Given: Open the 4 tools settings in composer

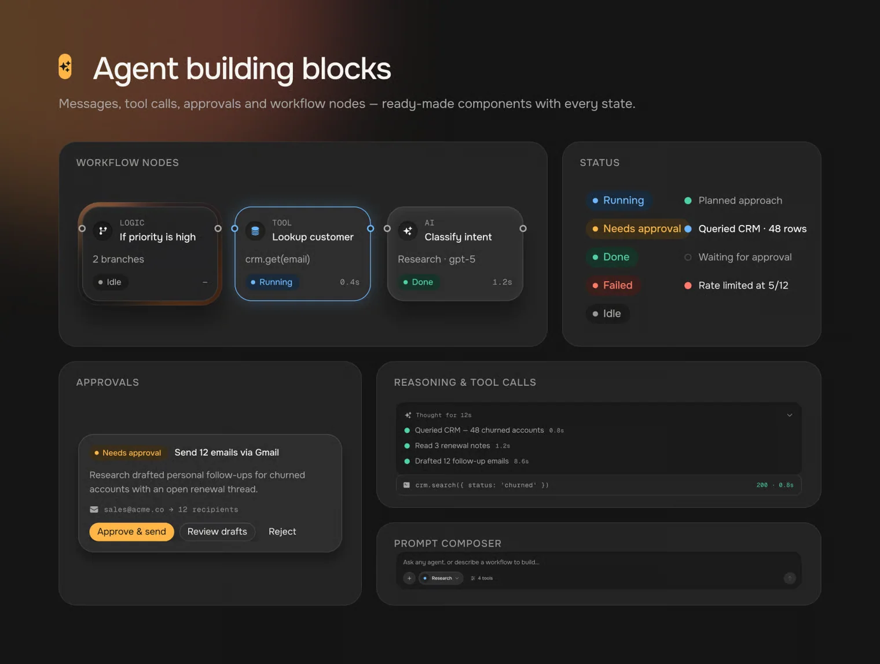Looking at the screenshot, I should pos(482,578).
